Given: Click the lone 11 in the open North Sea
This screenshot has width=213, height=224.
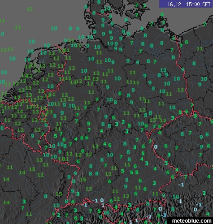Looking at the screenshot, I should click(x=30, y=9).
